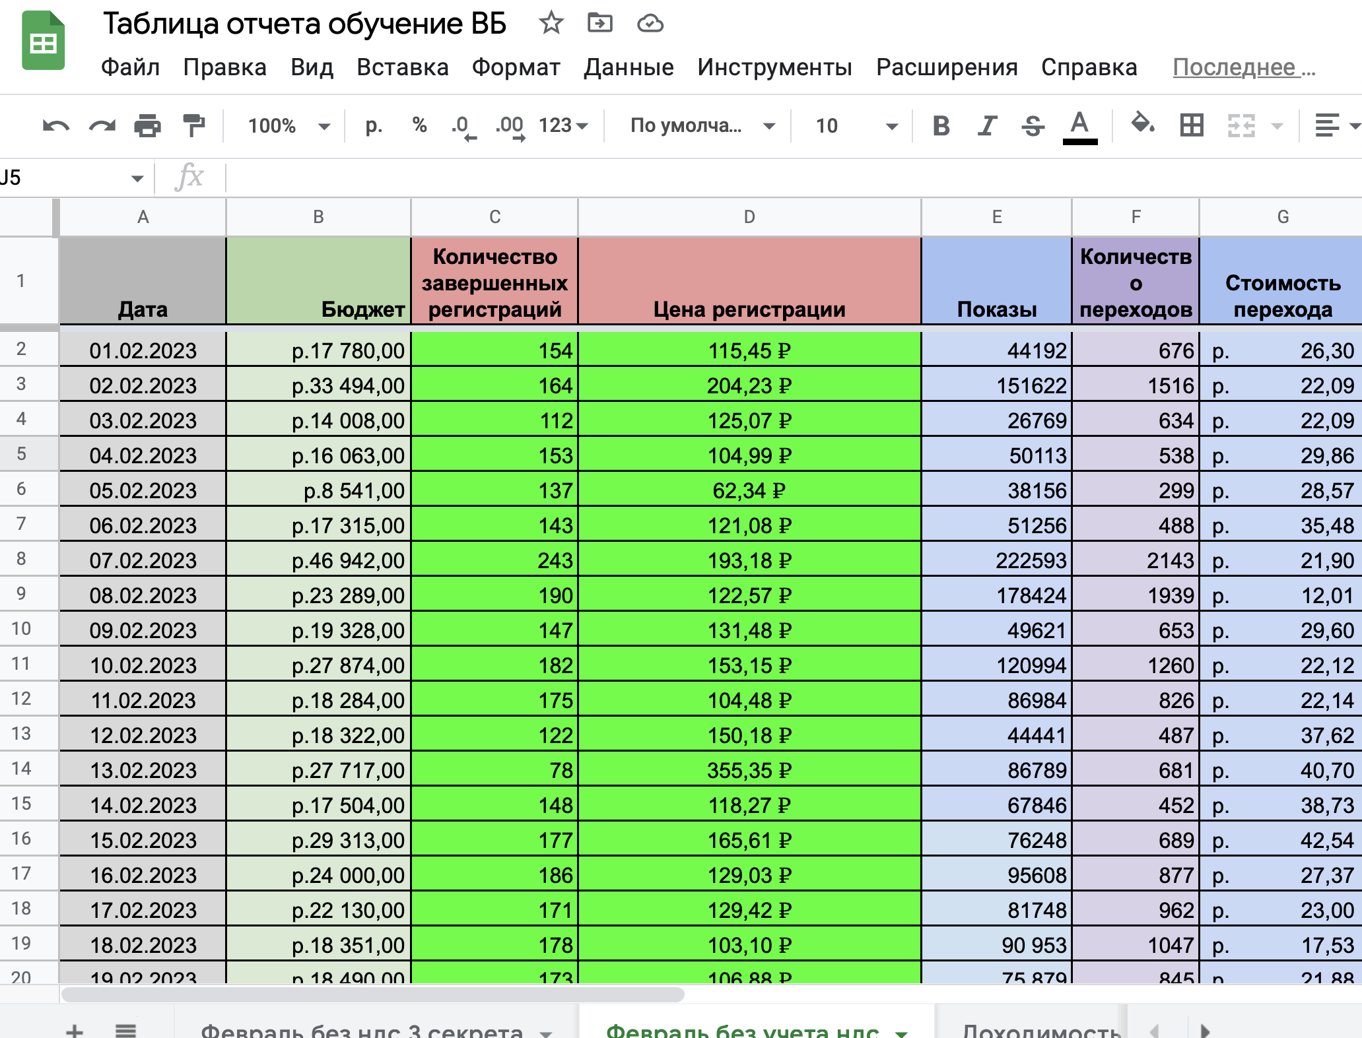Print the spreadsheet
Image resolution: width=1362 pixels, height=1038 pixels.
(x=147, y=125)
